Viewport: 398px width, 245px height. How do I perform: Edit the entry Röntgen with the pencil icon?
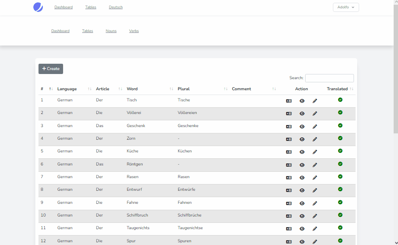click(315, 165)
